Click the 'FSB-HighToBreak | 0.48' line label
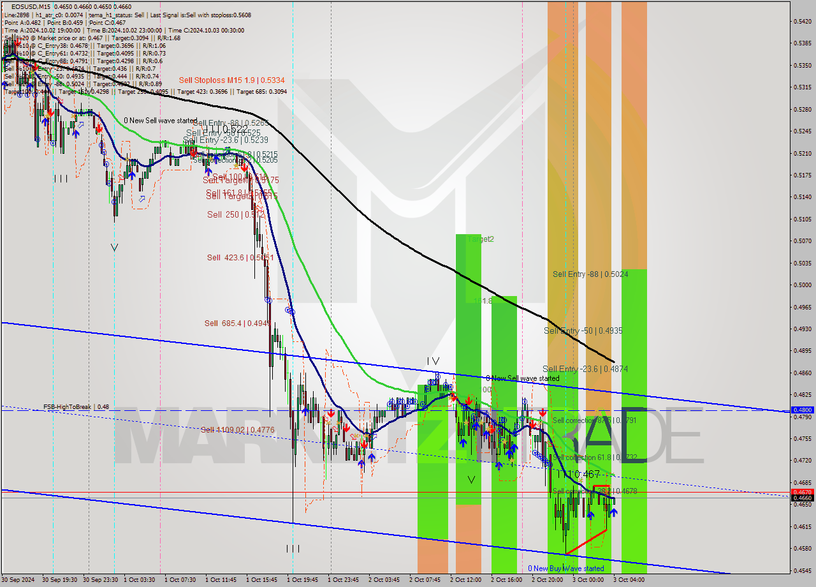 point(76,406)
